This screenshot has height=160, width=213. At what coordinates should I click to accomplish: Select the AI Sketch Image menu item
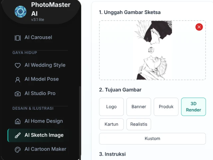pos(38,135)
